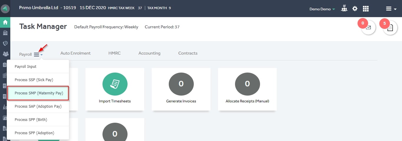Open the people group sidebar icon
This screenshot has height=141, width=402.
pyautogui.click(x=5, y=54)
